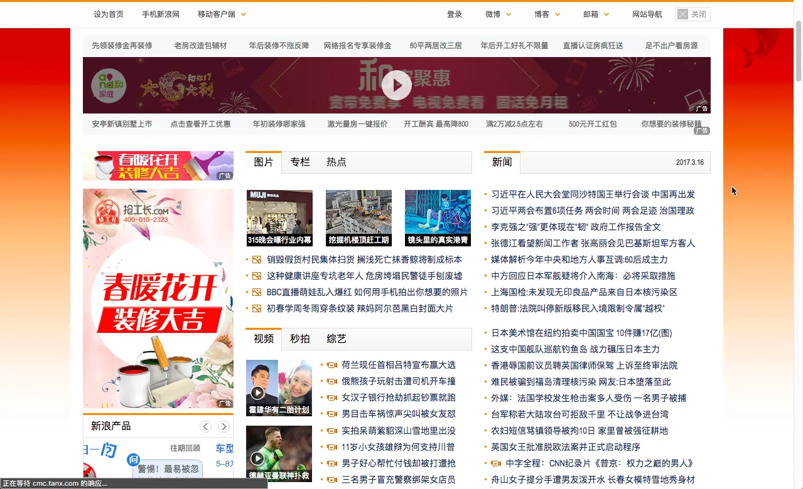This screenshot has height=489, width=803.
Task: Click the 登录 login link
Action: [x=455, y=14]
